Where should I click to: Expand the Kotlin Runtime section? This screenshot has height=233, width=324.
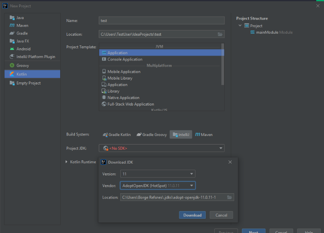(66, 162)
